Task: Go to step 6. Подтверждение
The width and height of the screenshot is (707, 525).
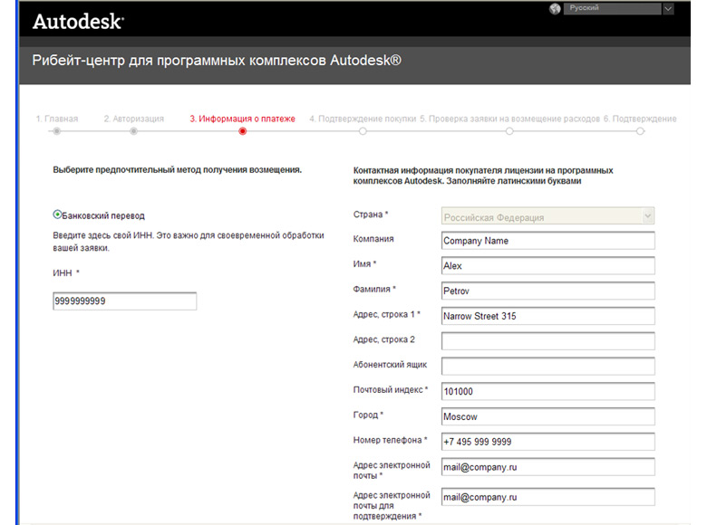Action: pyautogui.click(x=640, y=119)
